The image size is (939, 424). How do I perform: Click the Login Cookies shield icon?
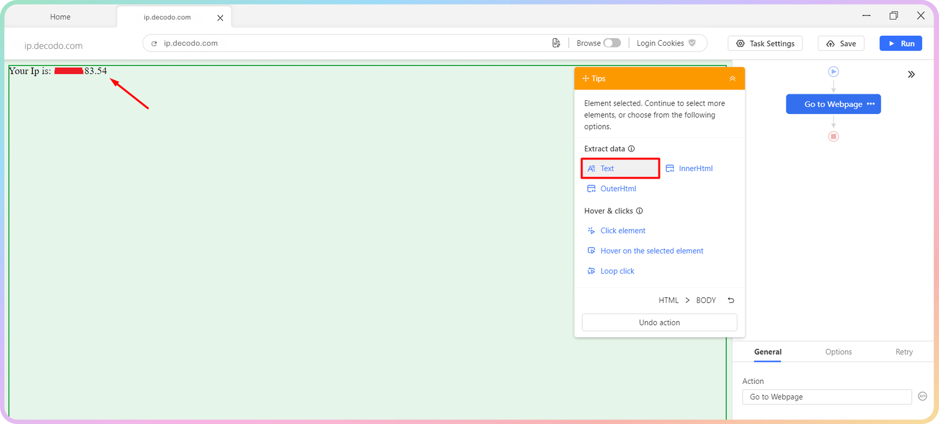(x=692, y=43)
